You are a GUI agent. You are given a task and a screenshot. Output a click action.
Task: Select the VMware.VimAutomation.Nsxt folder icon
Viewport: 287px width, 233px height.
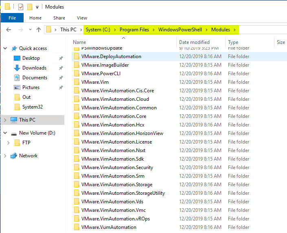(77, 150)
